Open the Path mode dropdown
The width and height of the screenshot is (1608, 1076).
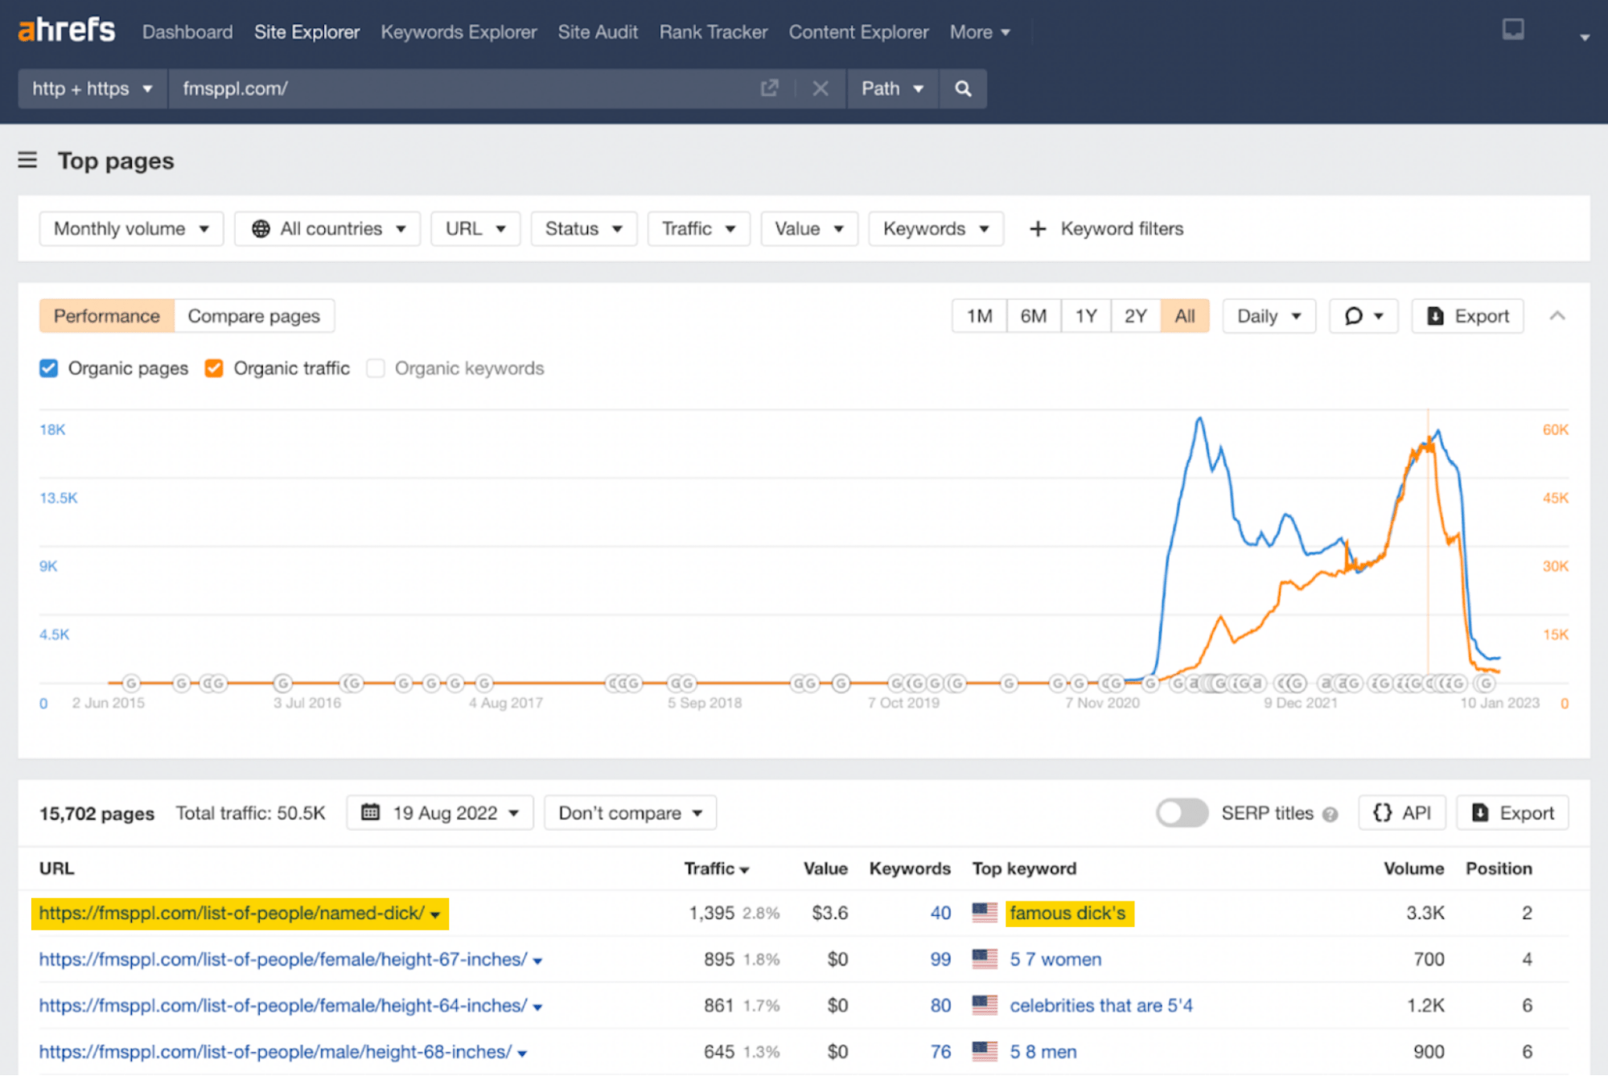(x=892, y=88)
